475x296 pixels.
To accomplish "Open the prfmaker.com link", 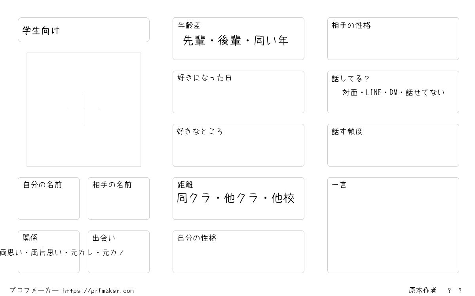I will coord(98,290).
